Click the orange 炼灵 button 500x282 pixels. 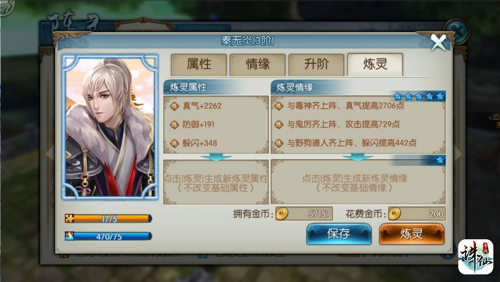412,234
